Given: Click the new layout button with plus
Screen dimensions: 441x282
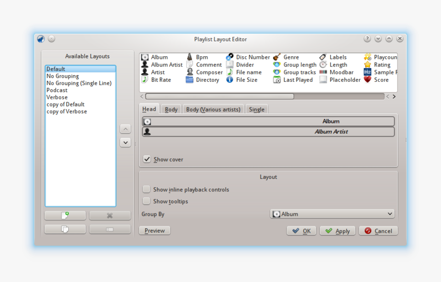Looking at the screenshot, I should (65, 215).
